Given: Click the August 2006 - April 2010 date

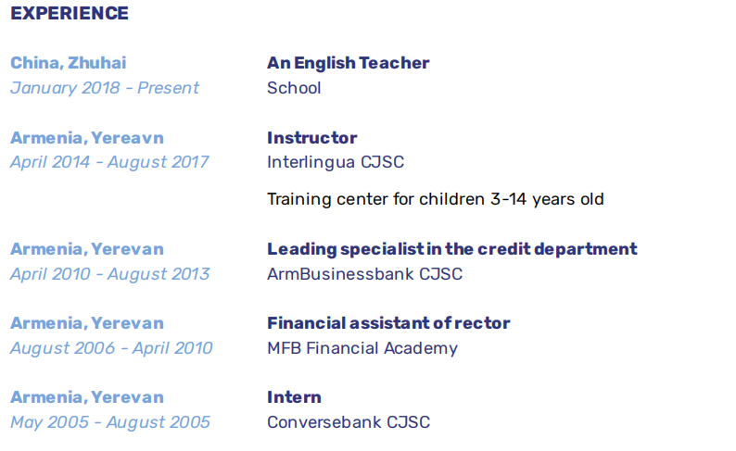Looking at the screenshot, I should pyautogui.click(x=111, y=348).
